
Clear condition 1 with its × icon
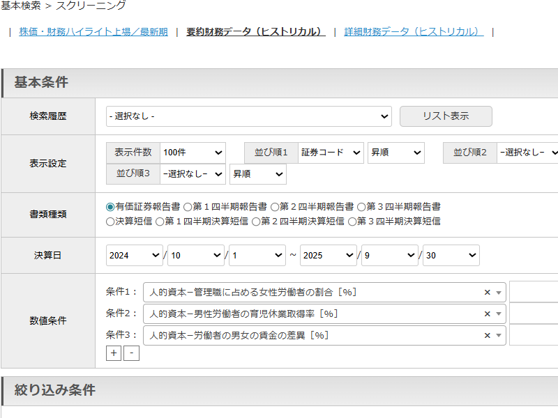click(488, 293)
